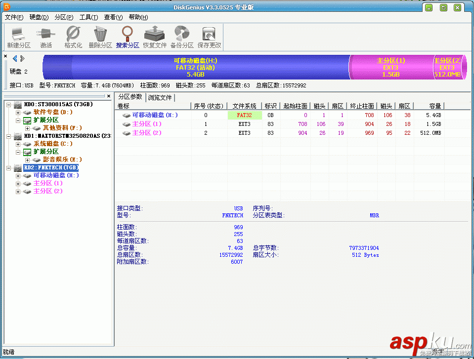Expand the 其他资料 (F:) tree node
The width and height of the screenshot is (474, 359).
click(x=28, y=128)
